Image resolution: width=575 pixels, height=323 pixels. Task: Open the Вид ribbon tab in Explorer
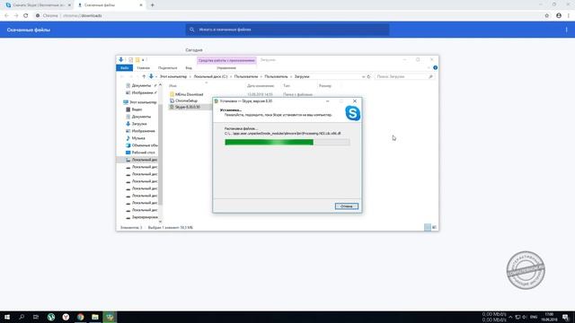point(189,68)
